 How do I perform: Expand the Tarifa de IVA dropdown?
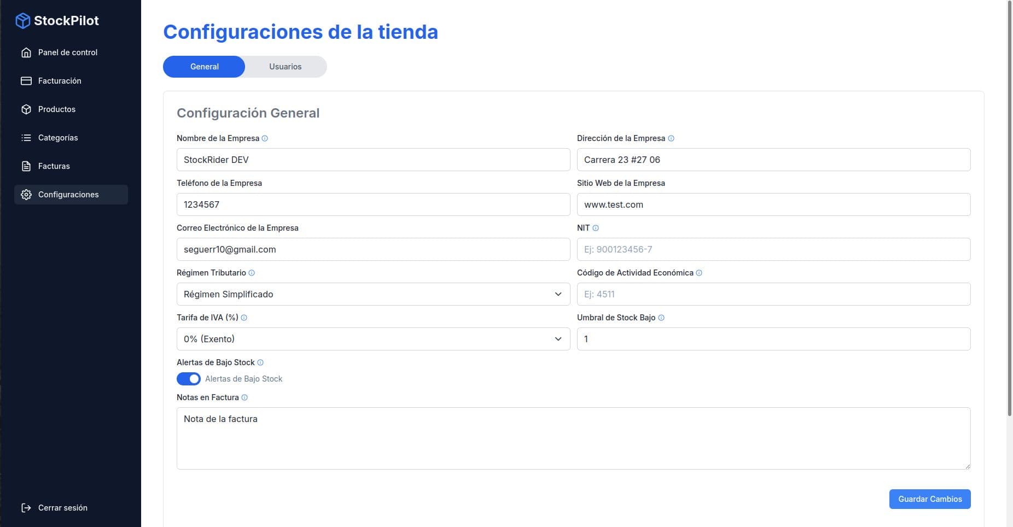[374, 338]
